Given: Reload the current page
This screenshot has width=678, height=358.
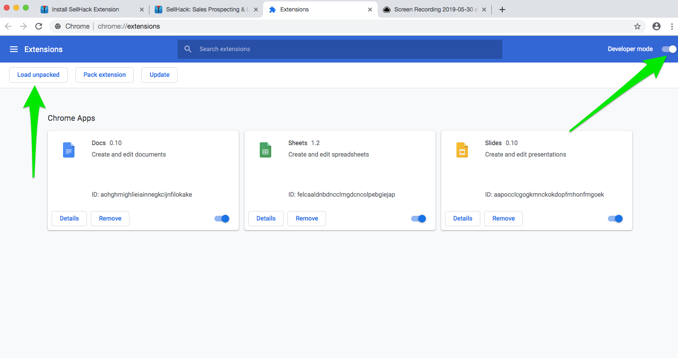Looking at the screenshot, I should pos(39,26).
